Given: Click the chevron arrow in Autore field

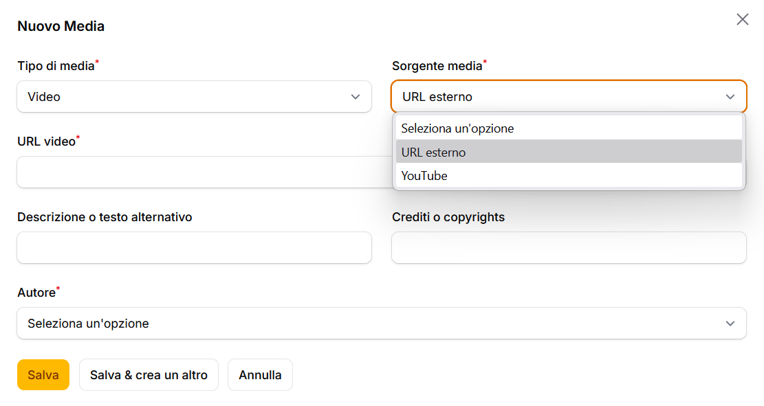Looking at the screenshot, I should 730,324.
